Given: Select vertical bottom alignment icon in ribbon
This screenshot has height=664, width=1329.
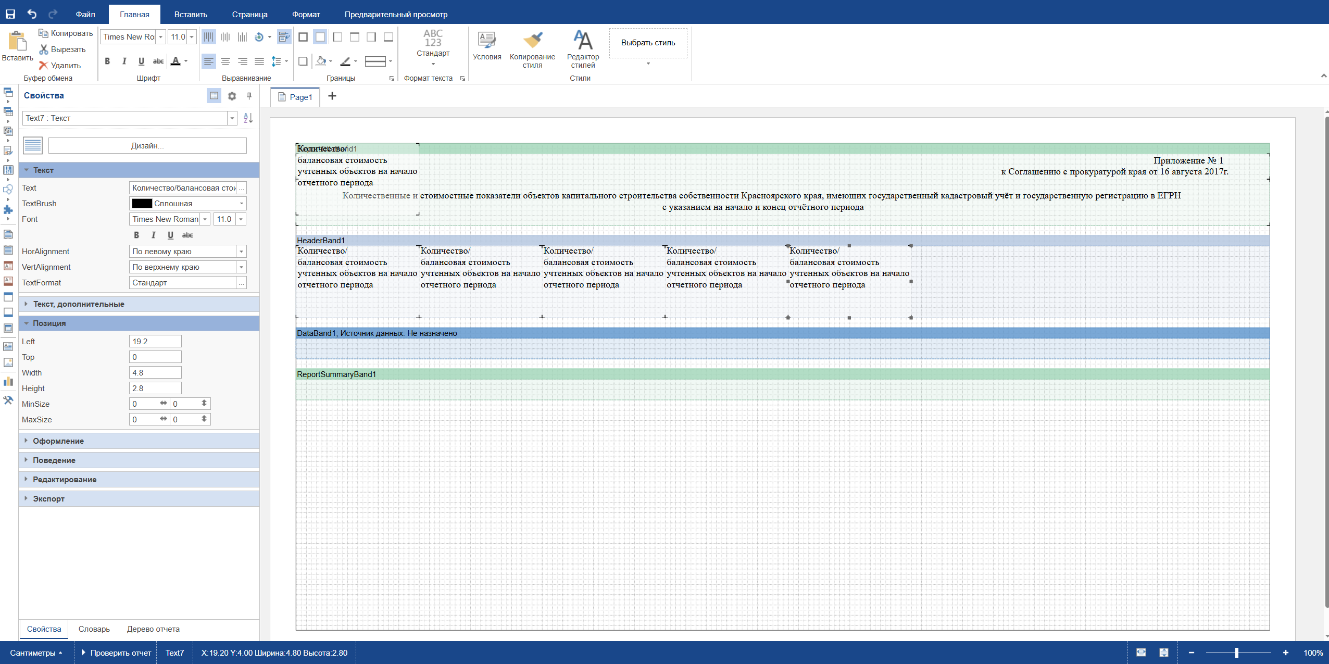Looking at the screenshot, I should tap(242, 37).
